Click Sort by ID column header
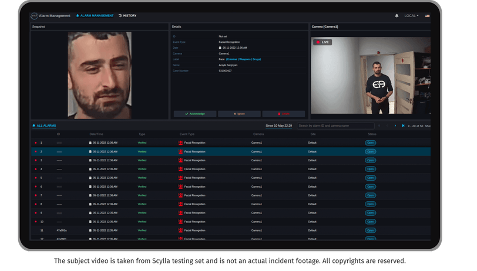The image size is (477, 271). pyautogui.click(x=58, y=134)
